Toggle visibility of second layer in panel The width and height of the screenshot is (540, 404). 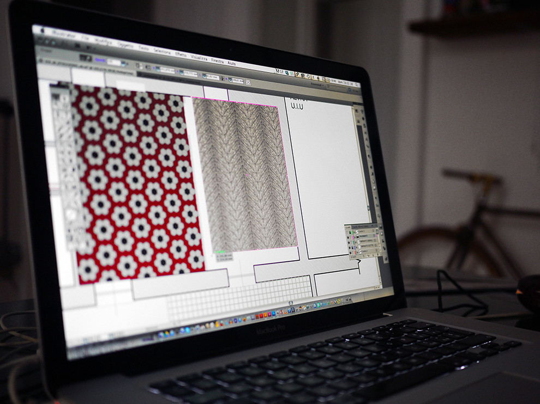(349, 238)
